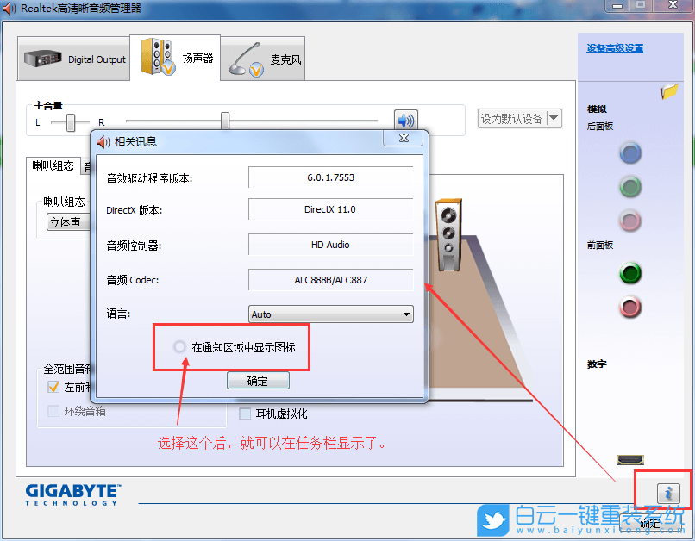
Task: Click the L channel volume slider
Action: click(72, 123)
